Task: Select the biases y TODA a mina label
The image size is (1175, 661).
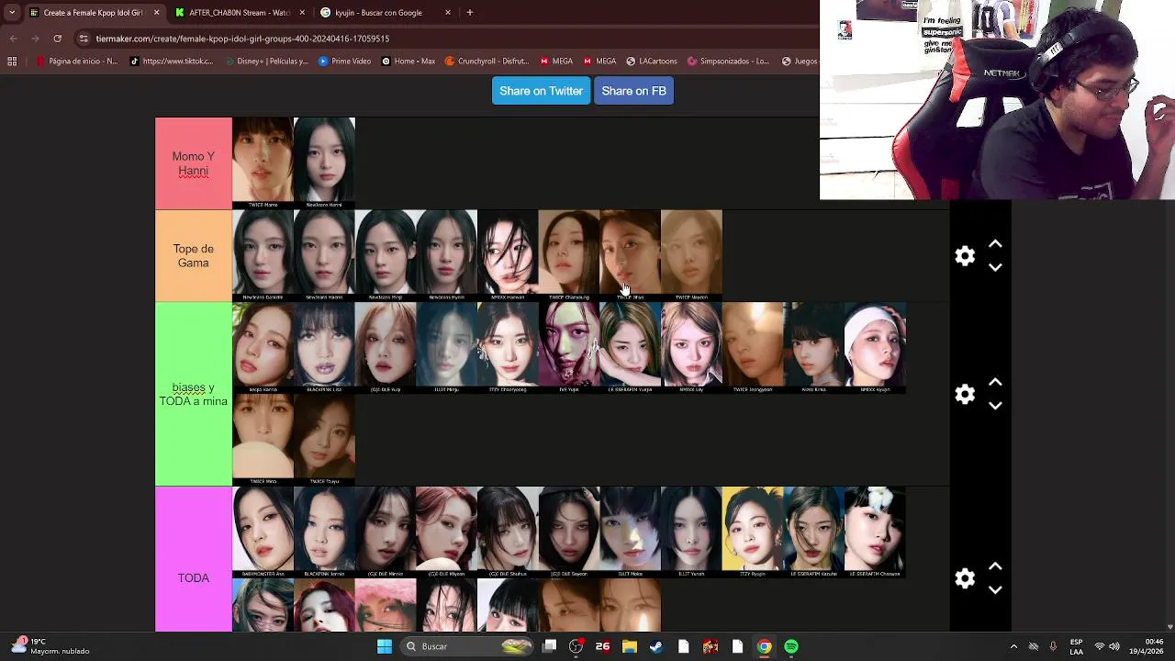Action: coord(194,395)
